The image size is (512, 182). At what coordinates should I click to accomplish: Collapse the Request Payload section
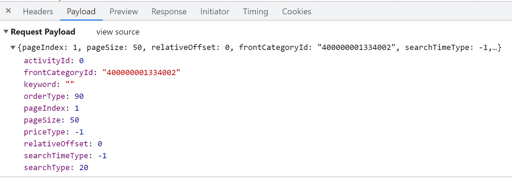pos(6,32)
